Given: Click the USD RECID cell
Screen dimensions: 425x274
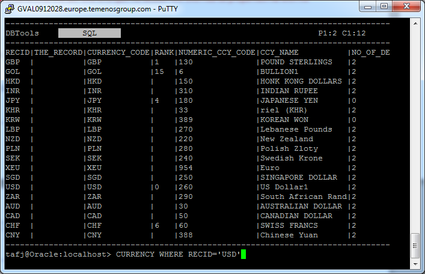Looking at the screenshot, I should [13, 187].
